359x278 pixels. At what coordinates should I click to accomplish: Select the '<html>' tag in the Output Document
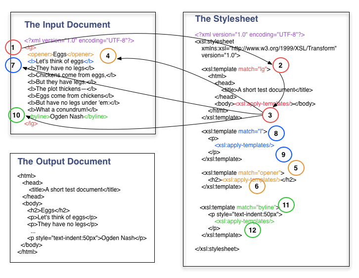(27, 176)
